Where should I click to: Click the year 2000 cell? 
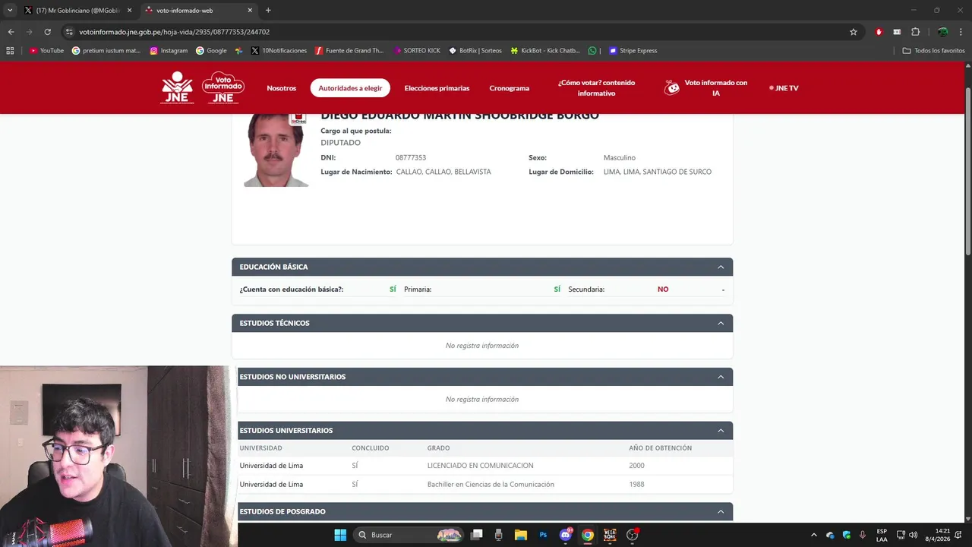point(636,466)
